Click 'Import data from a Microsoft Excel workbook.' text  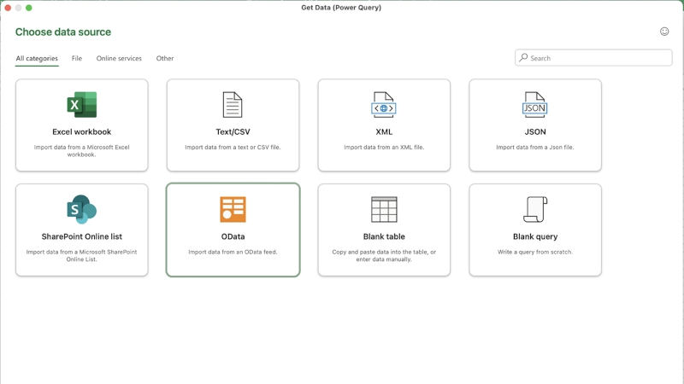pos(81,151)
